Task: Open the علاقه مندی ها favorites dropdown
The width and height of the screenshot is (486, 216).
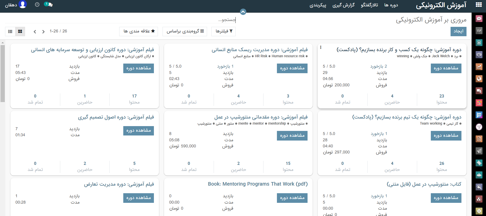Action: [139, 31]
